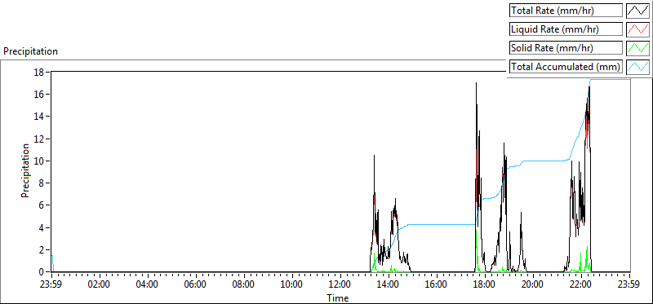Viewport: 653px width, 304px height.
Task: Click the Total Accumulated blue line swatch
Action: pos(638,67)
